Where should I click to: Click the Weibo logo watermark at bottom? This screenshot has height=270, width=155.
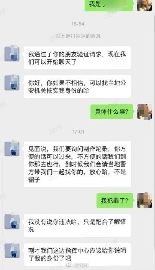pyautogui.click(x=69, y=265)
